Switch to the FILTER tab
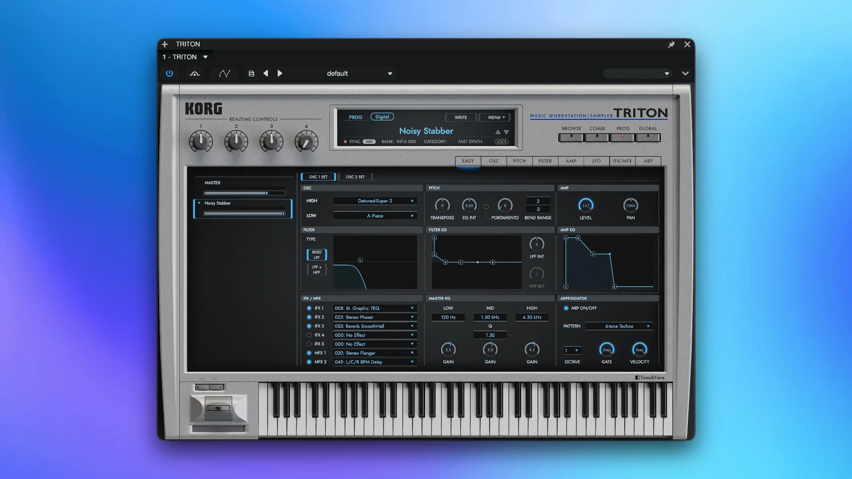Viewport: 852px width, 479px height. tap(545, 161)
